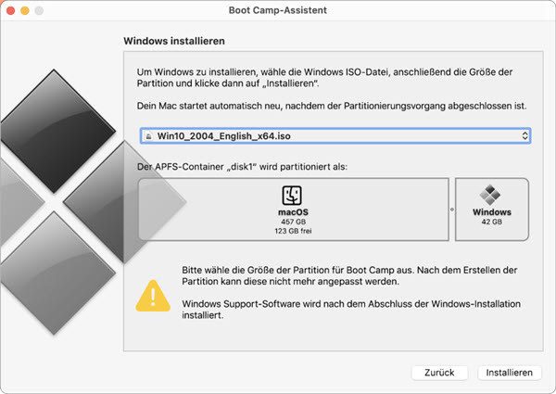The width and height of the screenshot is (556, 394).
Task: Click the Windows installieren heading
Action: [x=174, y=41]
